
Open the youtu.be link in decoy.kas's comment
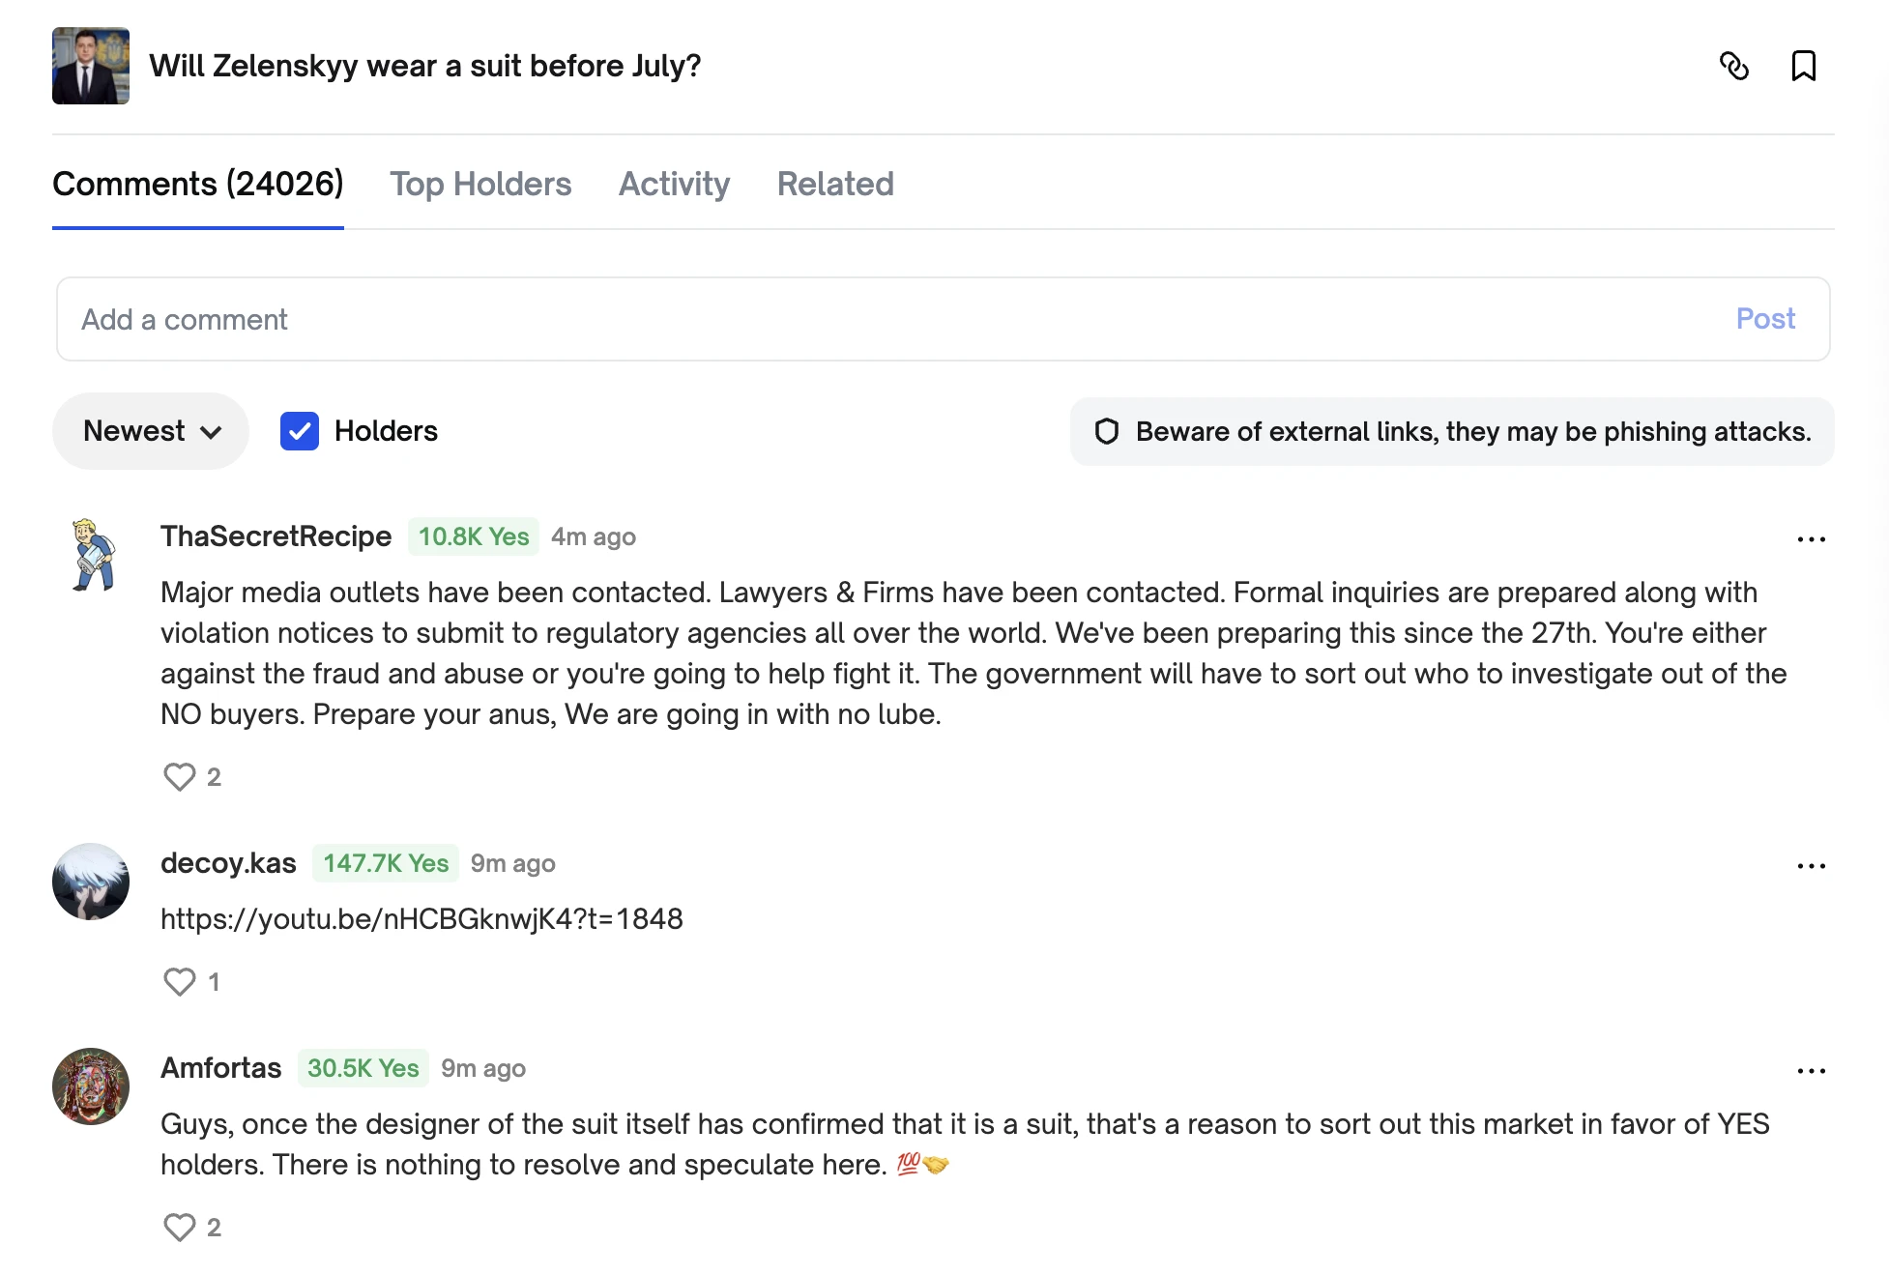[x=421, y=918]
